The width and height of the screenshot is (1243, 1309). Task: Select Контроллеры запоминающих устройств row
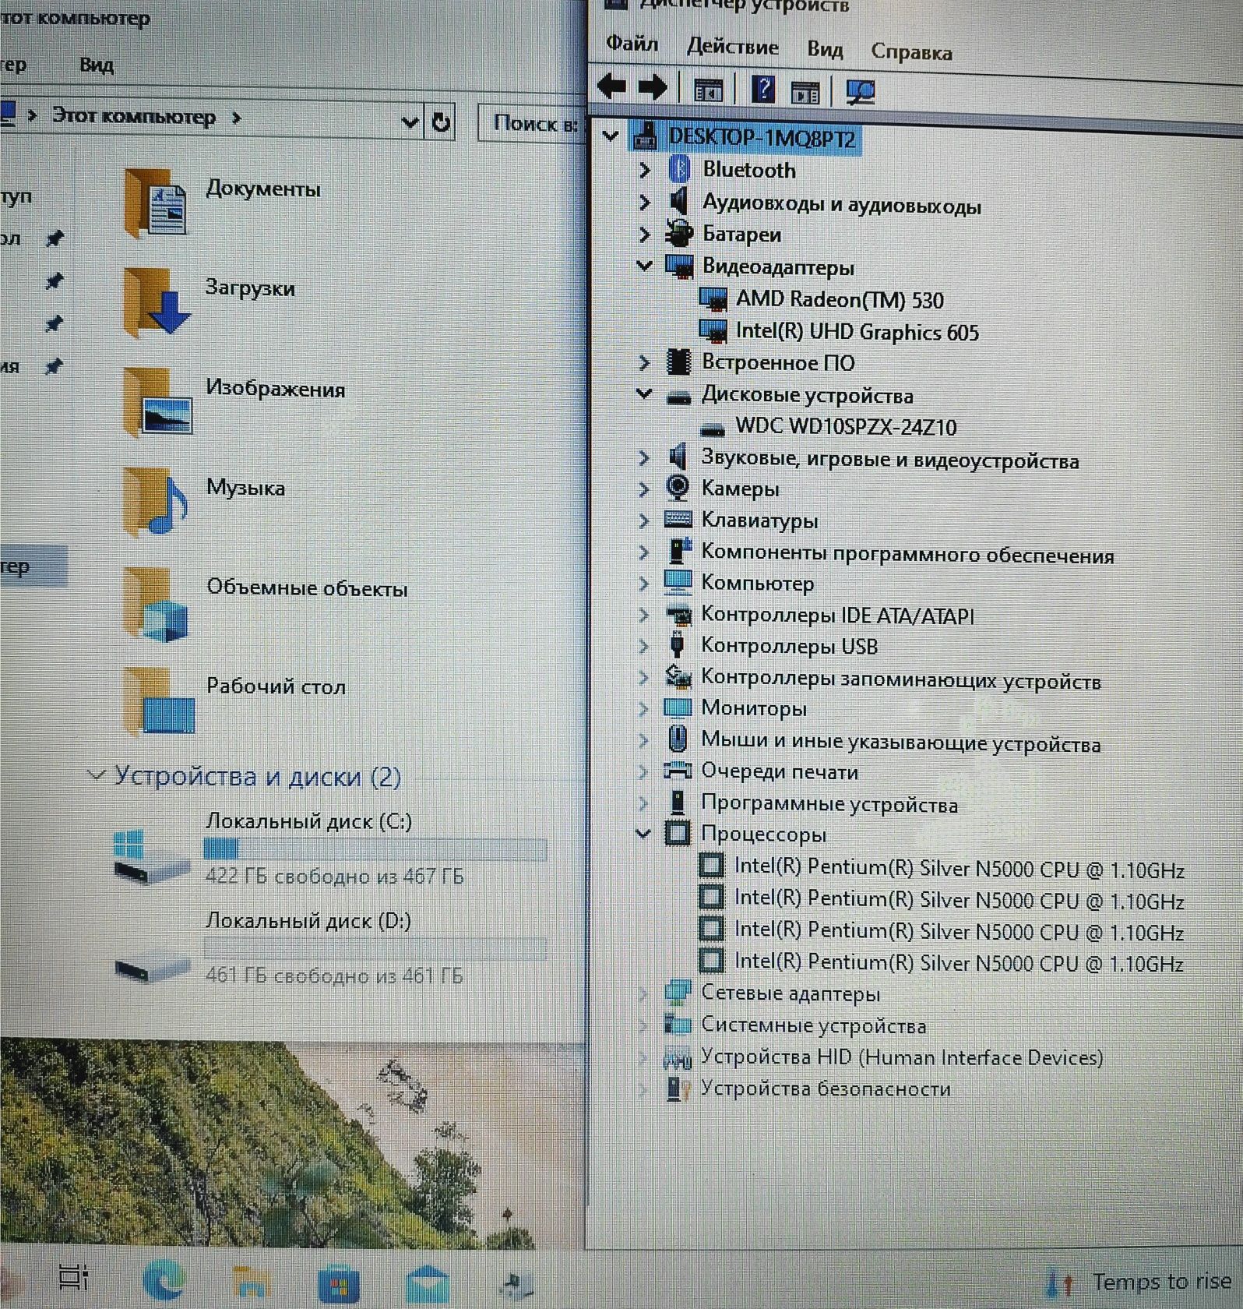882,679
